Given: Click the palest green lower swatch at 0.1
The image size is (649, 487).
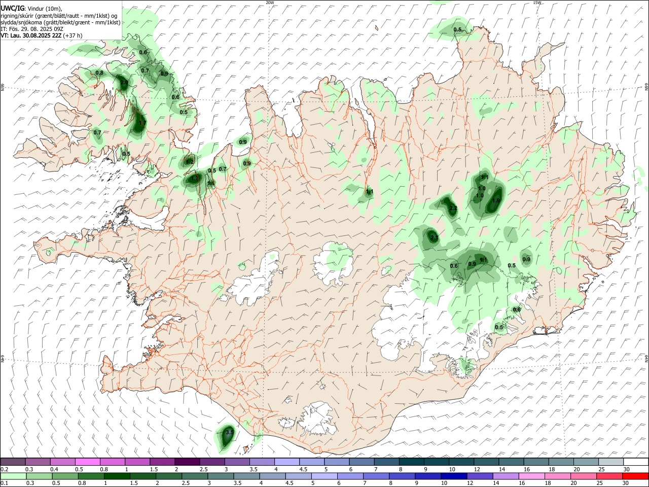Looking at the screenshot, I should pyautogui.click(x=13, y=476).
